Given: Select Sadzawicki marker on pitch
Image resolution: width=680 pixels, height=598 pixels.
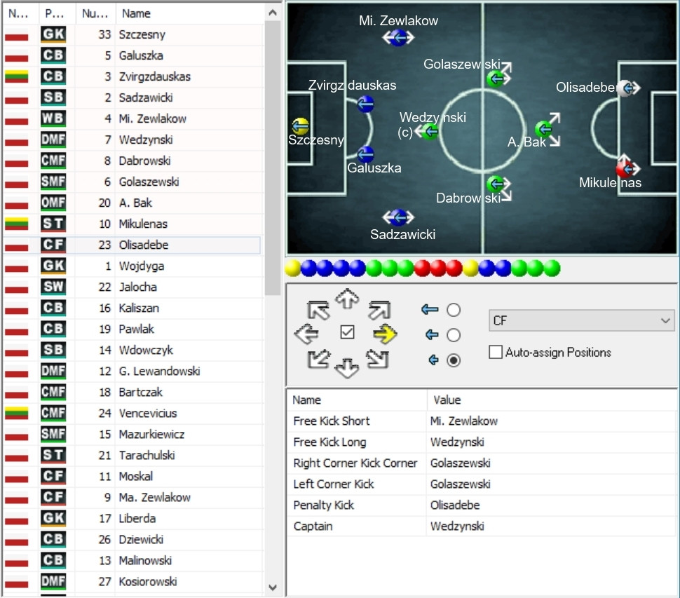Looking at the screenshot, I should (399, 217).
